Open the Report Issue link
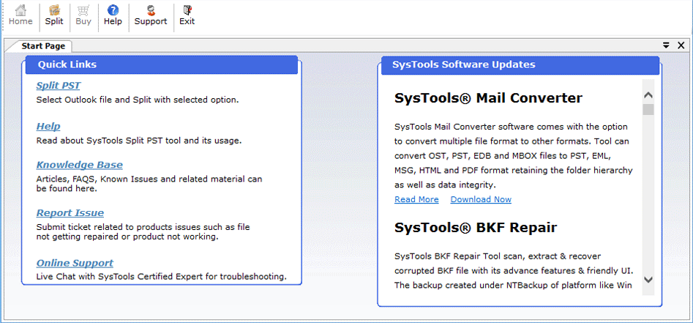693x323 pixels. tap(70, 213)
